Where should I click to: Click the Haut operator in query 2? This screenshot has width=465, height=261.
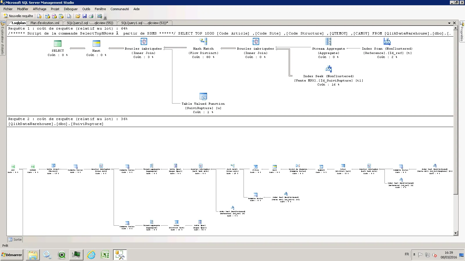pyautogui.click(x=275, y=167)
